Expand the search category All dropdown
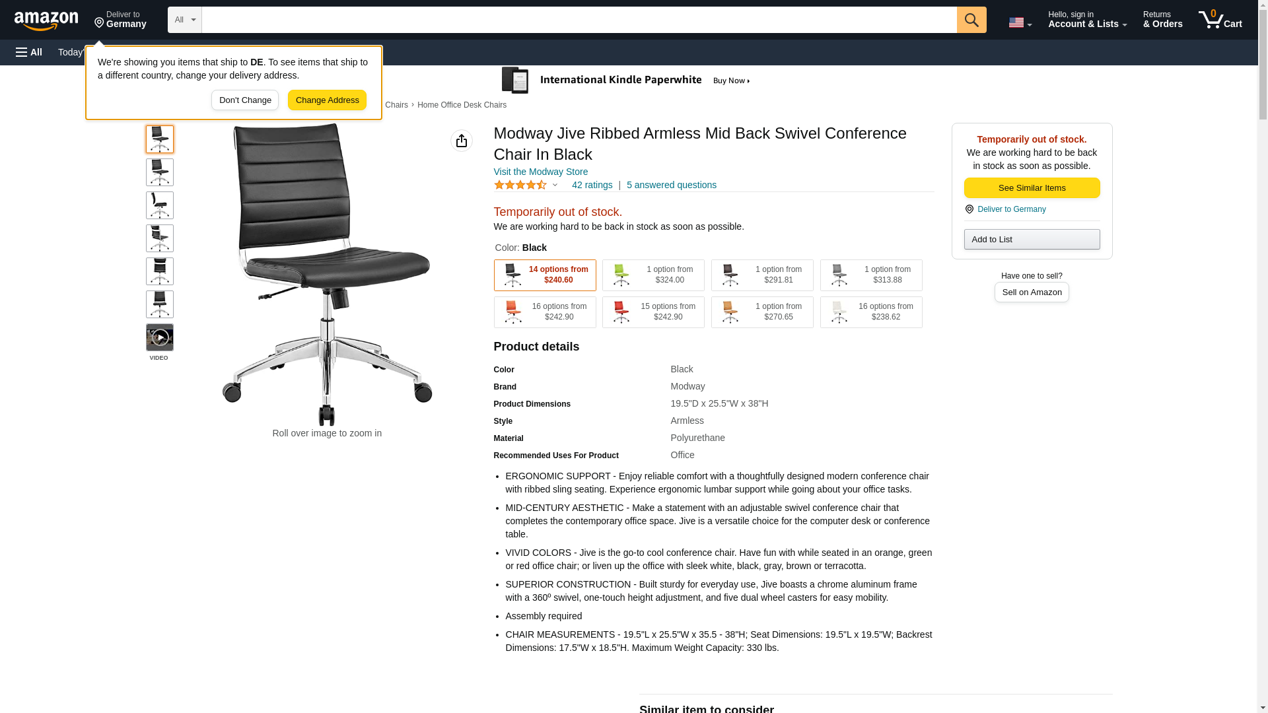1268x713 pixels. pos(184,20)
